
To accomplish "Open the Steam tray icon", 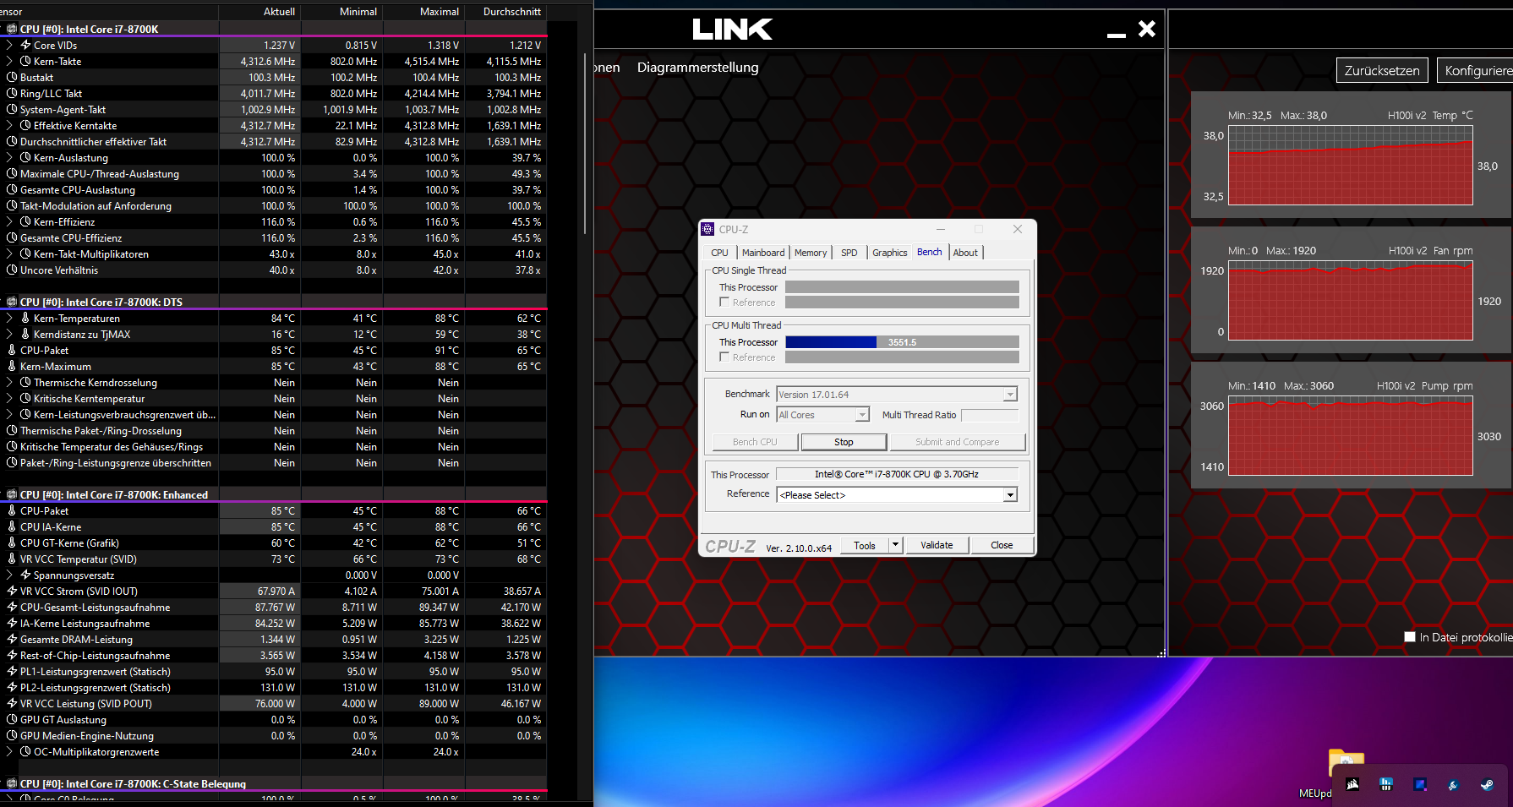I will coord(1487,784).
